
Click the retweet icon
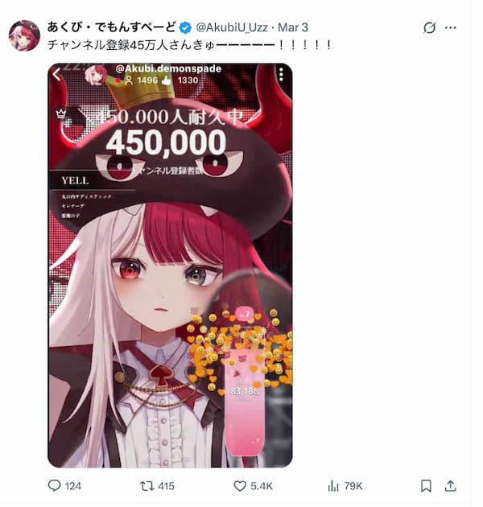coord(147,485)
